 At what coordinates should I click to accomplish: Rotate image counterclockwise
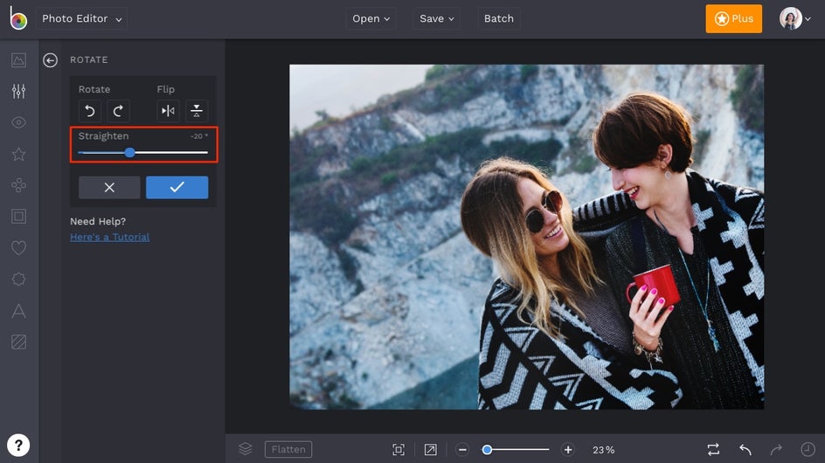90,111
